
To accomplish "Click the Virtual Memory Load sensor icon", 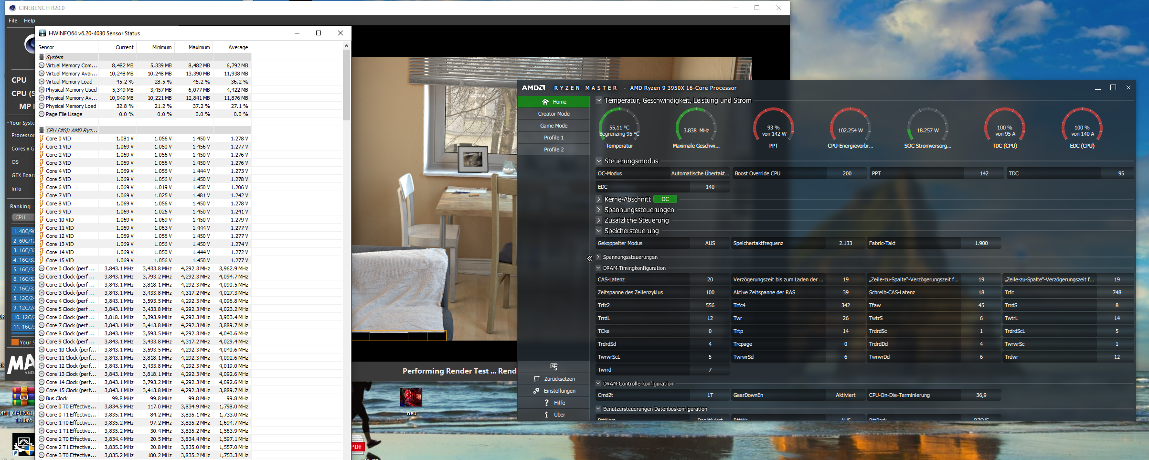I will 42,82.
